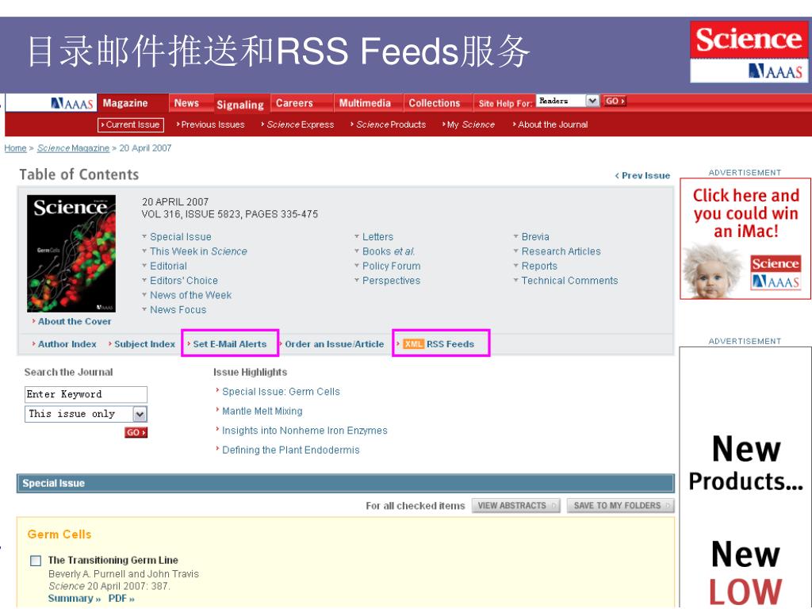Click red GO button under keyword search

pyautogui.click(x=136, y=432)
